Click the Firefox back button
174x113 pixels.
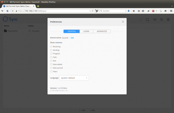pos(13,11)
